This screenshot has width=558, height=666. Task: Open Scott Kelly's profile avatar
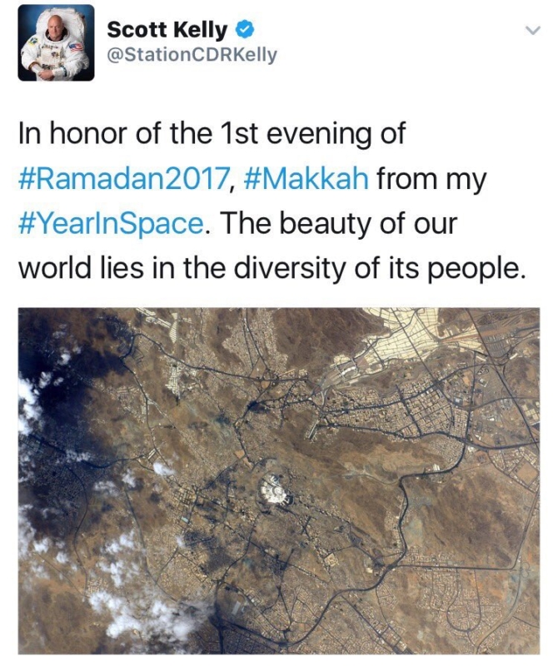tap(56, 43)
